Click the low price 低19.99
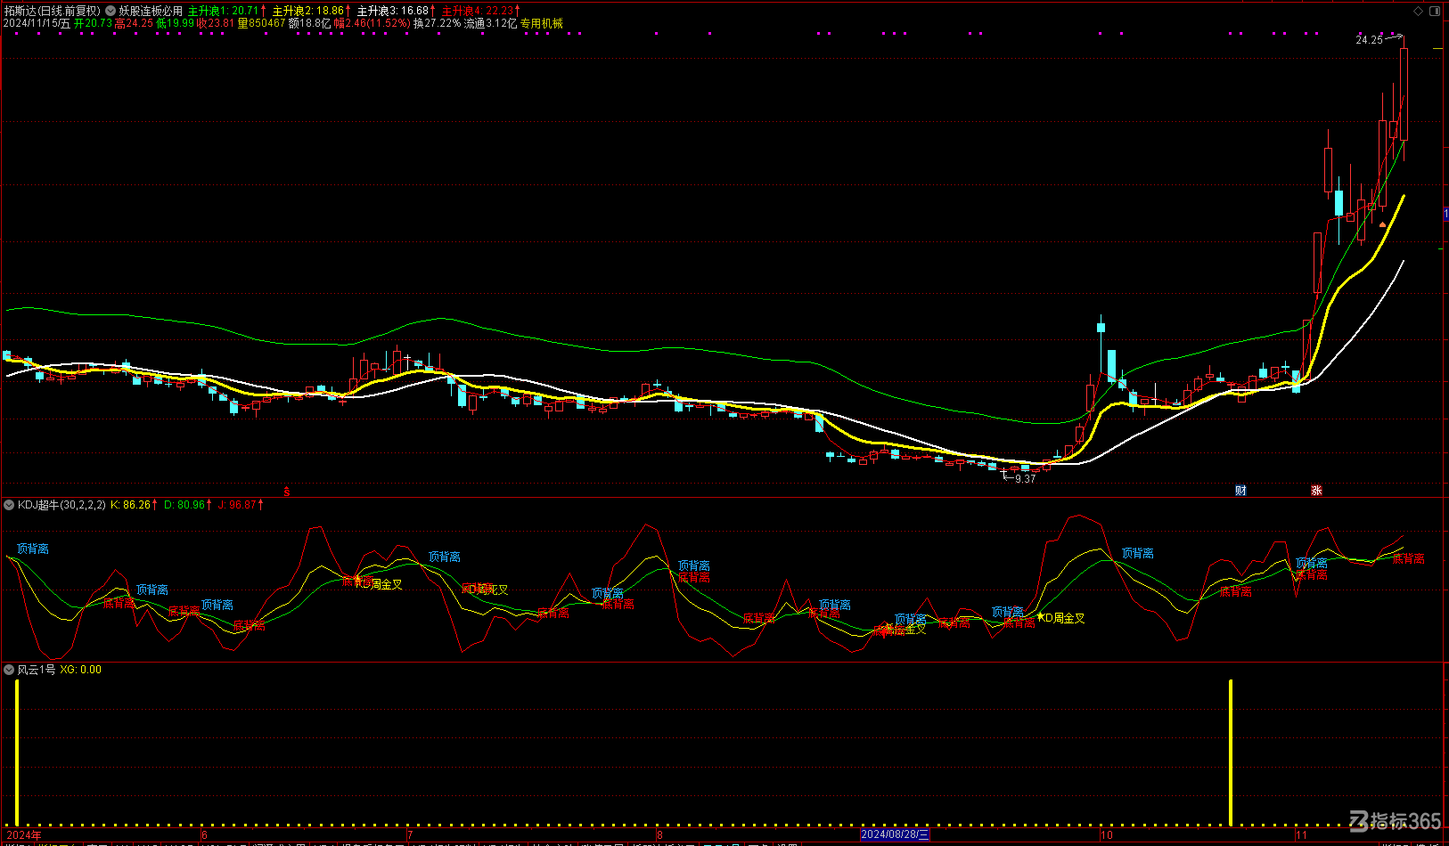Screen dimensions: 1449x846 point(176,24)
